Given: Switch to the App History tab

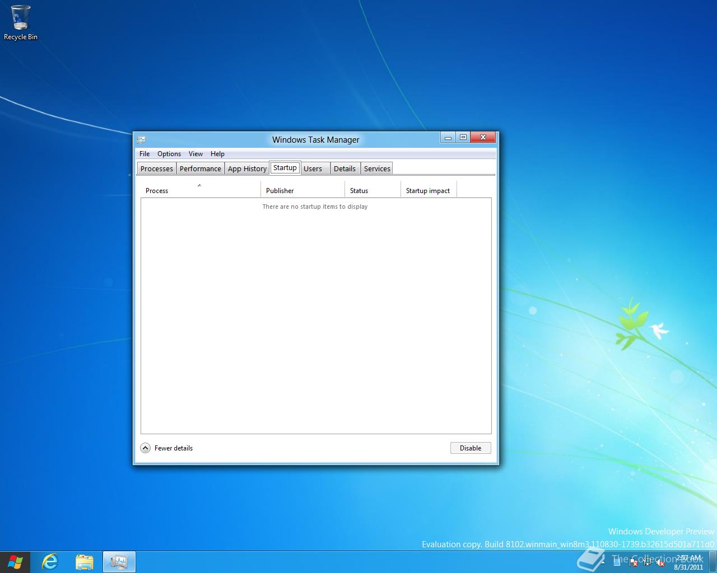Looking at the screenshot, I should [247, 168].
